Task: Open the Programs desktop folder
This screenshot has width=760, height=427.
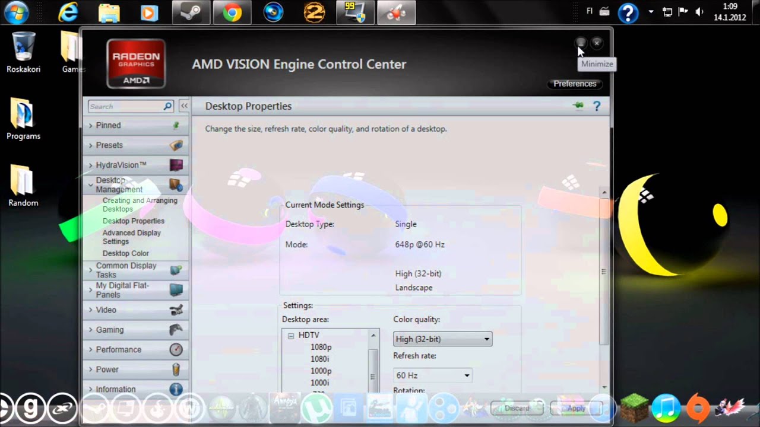Action: tap(24, 119)
